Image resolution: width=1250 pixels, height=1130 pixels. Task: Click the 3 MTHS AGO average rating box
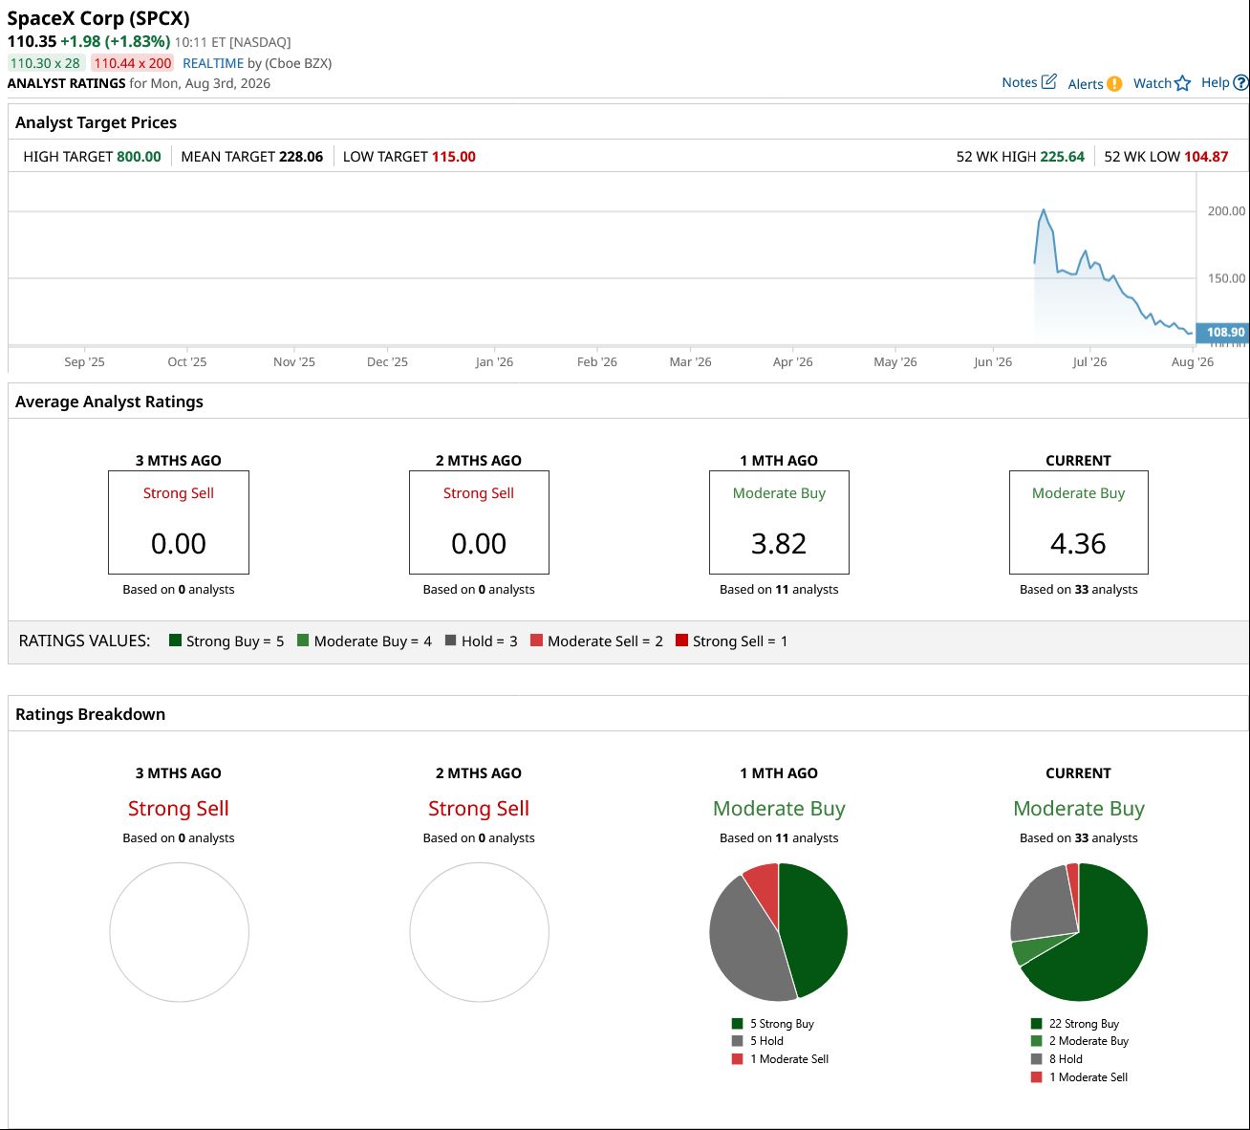pyautogui.click(x=179, y=522)
